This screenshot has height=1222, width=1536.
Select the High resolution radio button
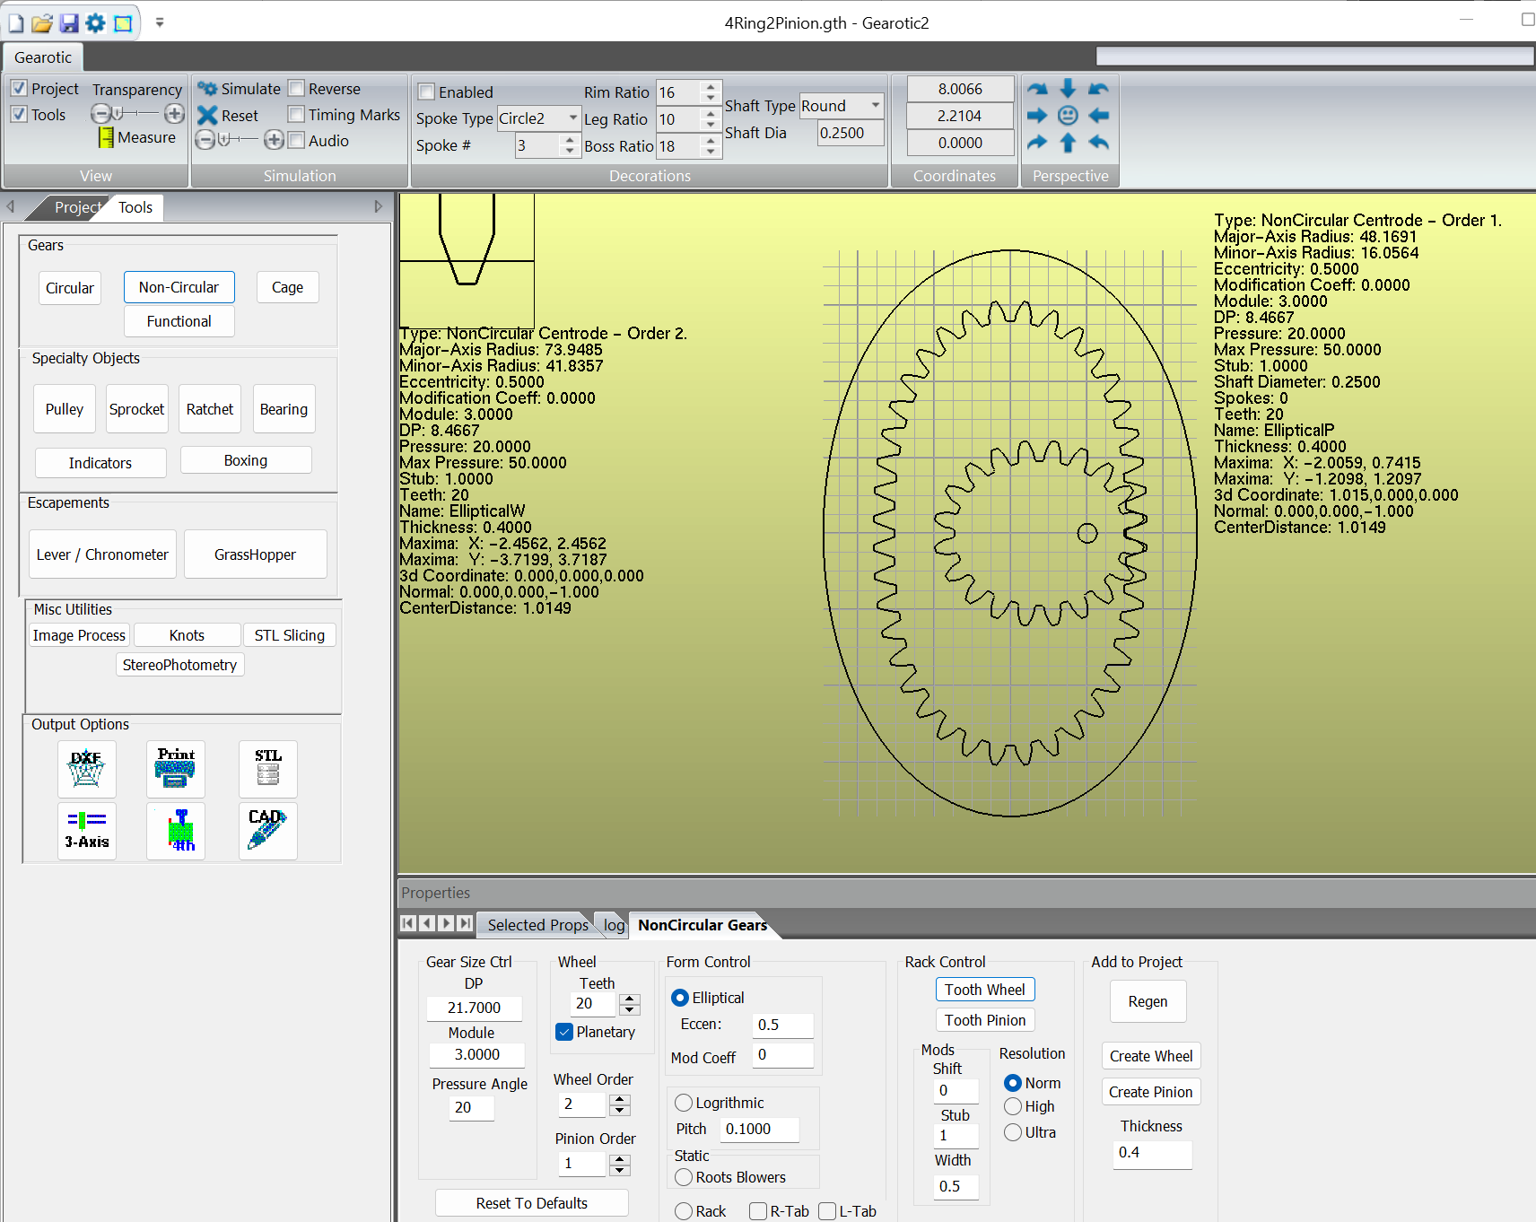pyautogui.click(x=1013, y=1106)
